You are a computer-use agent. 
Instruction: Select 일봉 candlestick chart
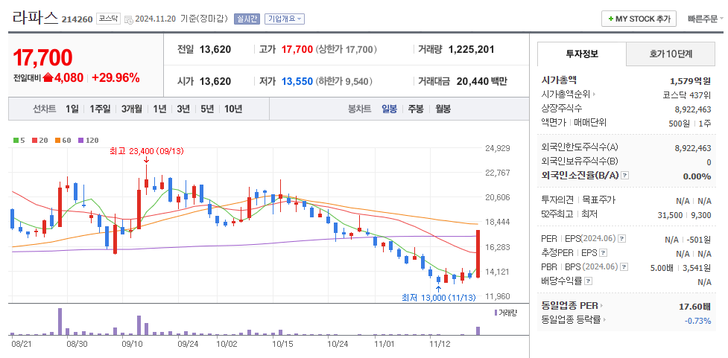click(389, 109)
